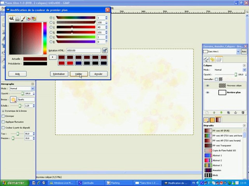Hide the Nouveau calque layer with the eye icon
The width and height of the screenshot is (249, 186).
pyautogui.click(x=208, y=86)
